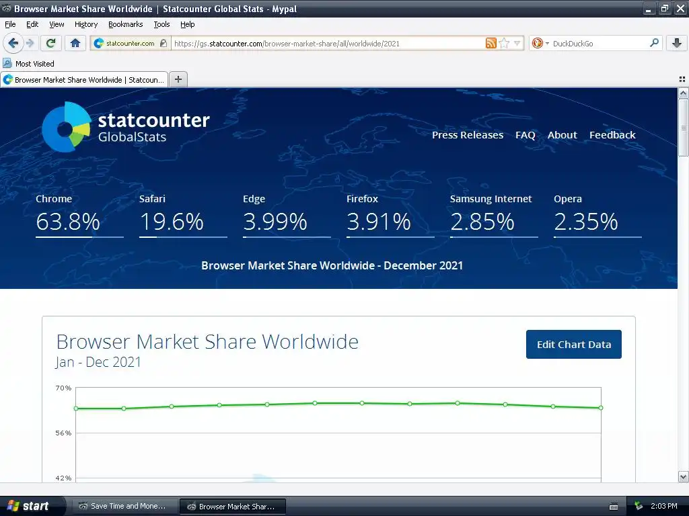Click the Firefox 3.91% statistic

click(390, 215)
